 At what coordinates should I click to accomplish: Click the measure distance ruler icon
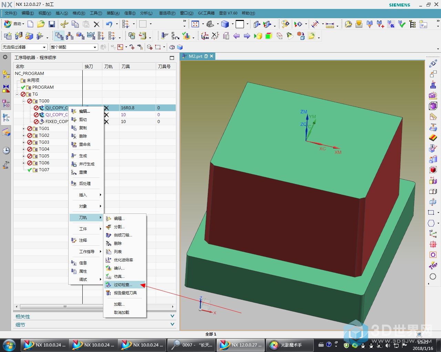(330, 24)
